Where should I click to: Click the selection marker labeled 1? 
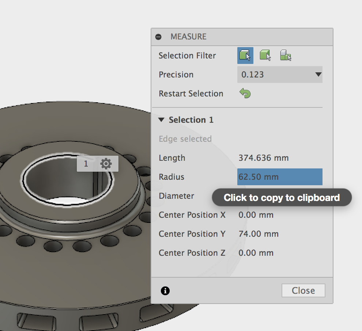(86, 164)
